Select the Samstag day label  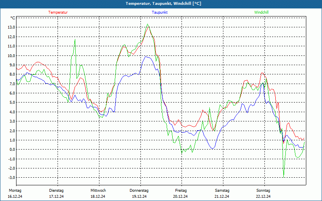click(222, 191)
